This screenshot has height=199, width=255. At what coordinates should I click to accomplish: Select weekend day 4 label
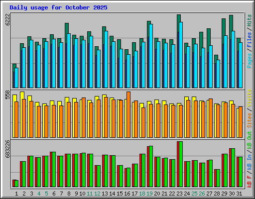click(39, 194)
